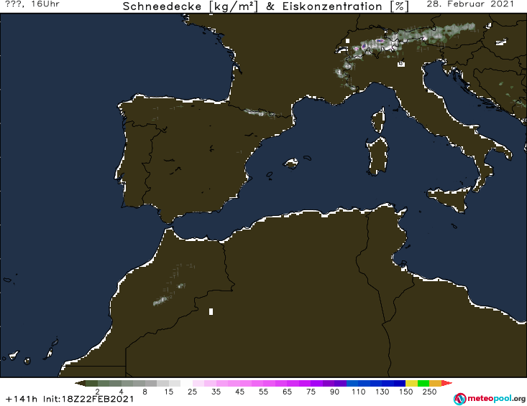The width and height of the screenshot is (527, 406).
Task: Click the Atlas Mountains snow patch in Morocco
Action: click(160, 301)
